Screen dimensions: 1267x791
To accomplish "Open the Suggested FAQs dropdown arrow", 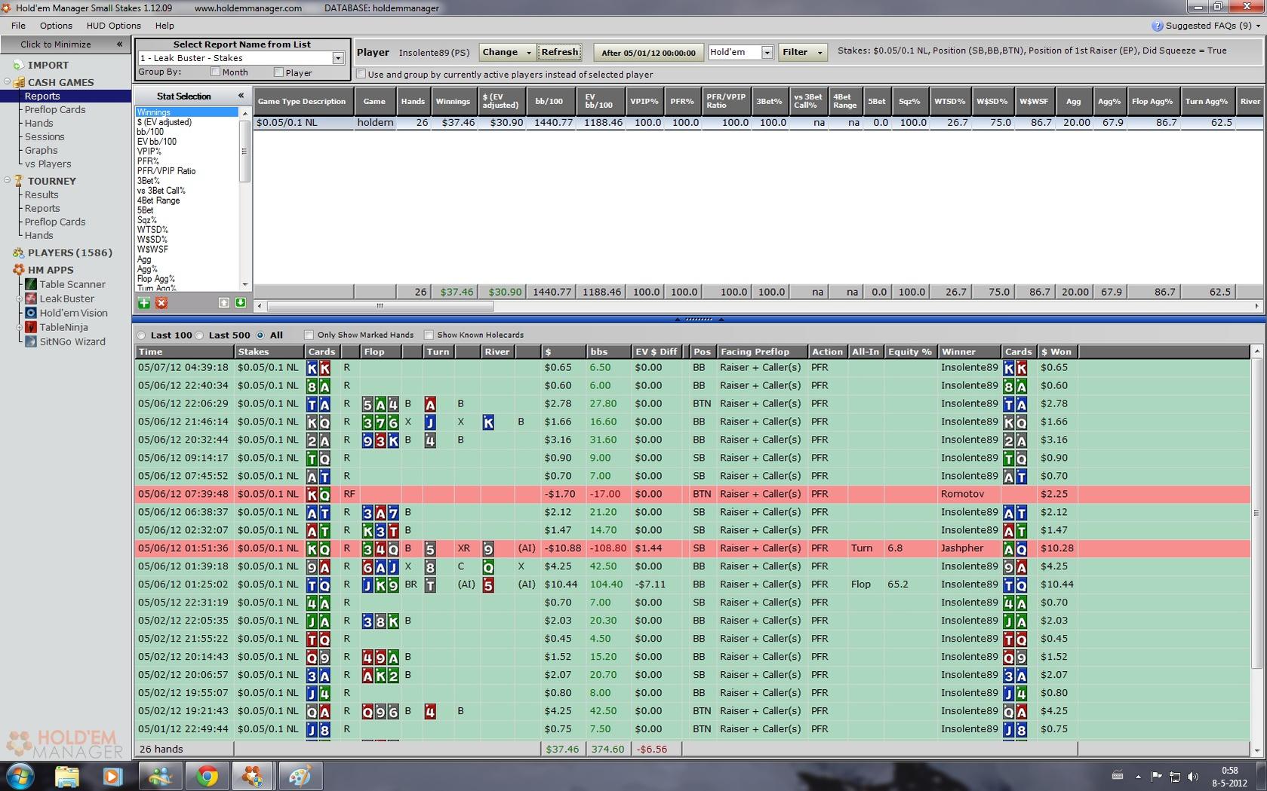I will (1257, 26).
